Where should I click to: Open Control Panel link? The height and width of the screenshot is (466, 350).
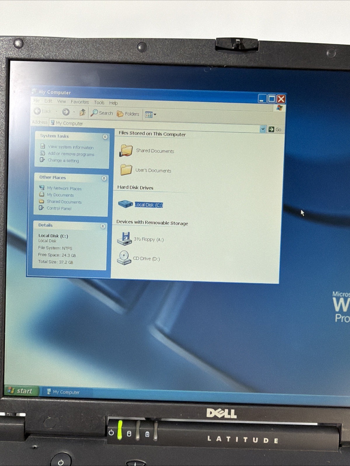(59, 208)
